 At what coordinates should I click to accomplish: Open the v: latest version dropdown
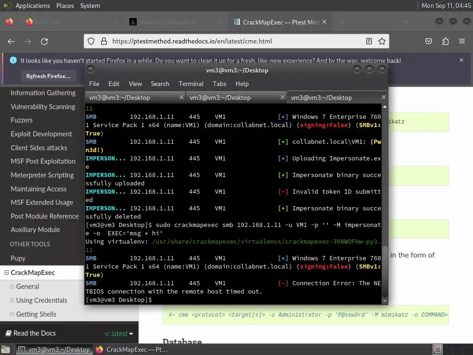click(x=119, y=334)
